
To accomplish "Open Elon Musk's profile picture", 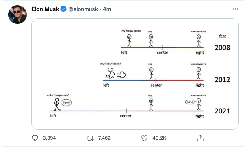I will (x=17, y=15).
